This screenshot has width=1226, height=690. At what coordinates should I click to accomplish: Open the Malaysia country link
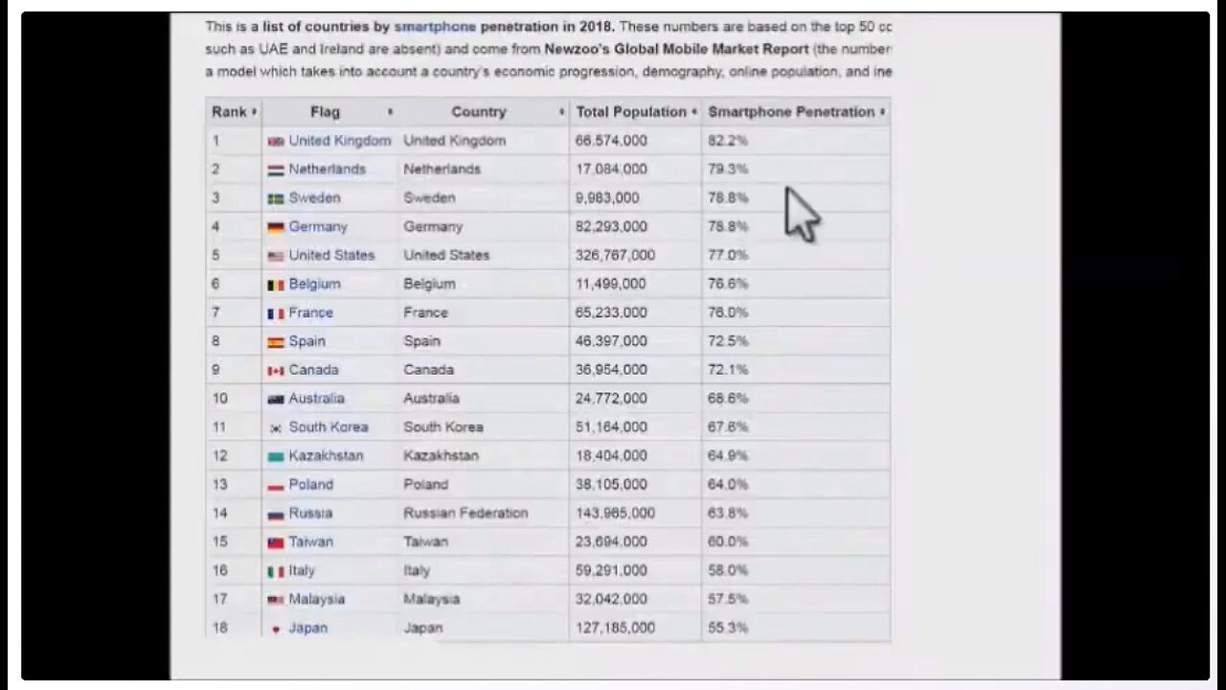316,599
